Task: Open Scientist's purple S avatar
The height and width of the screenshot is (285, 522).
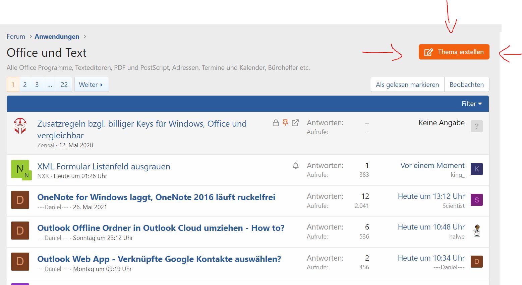Action: tap(476, 200)
